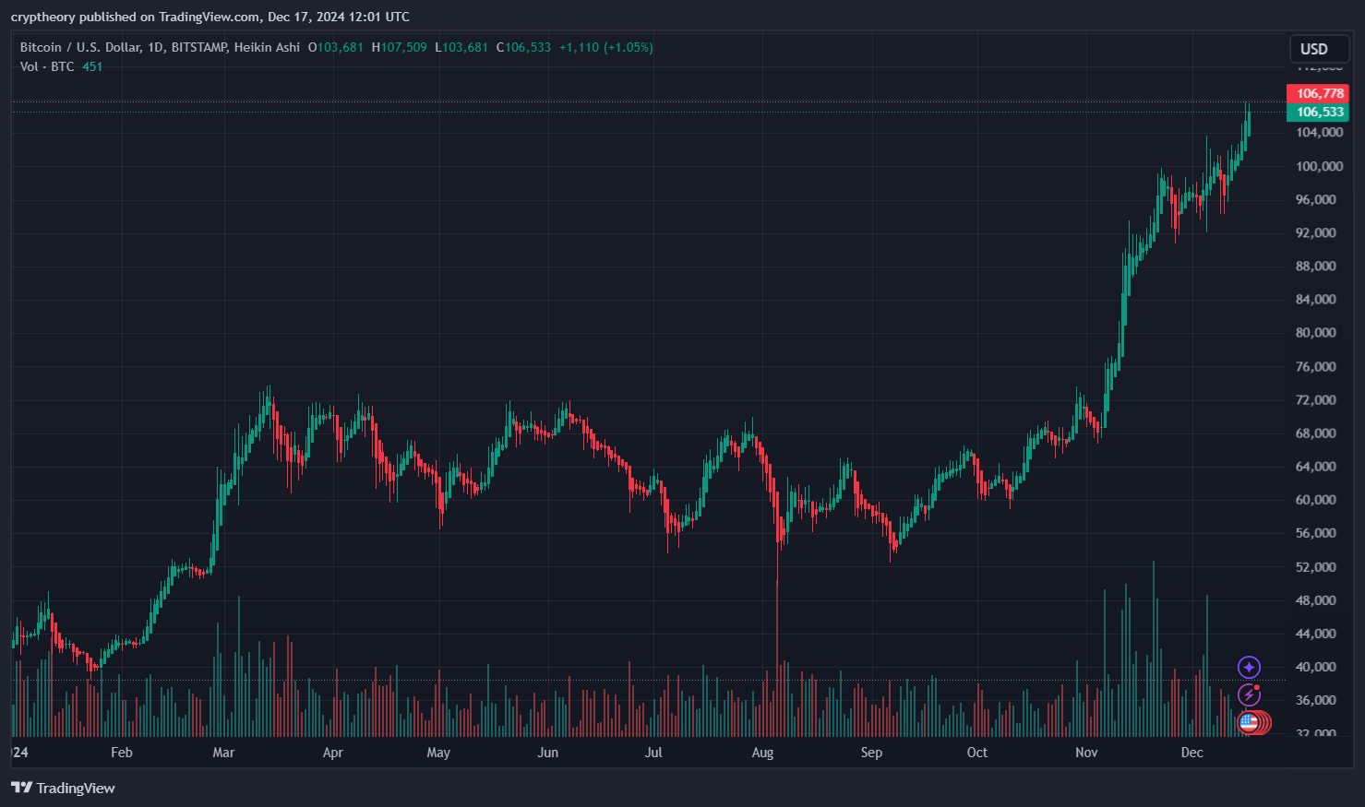Viewport: 1365px width, 807px height.
Task: Select the Dec label on time axis
Action: tap(1191, 753)
